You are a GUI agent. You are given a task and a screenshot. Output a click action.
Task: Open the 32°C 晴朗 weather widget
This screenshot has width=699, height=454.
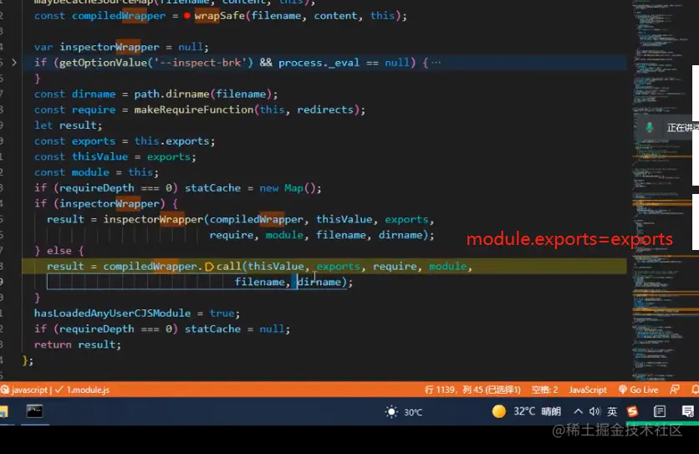pos(527,411)
